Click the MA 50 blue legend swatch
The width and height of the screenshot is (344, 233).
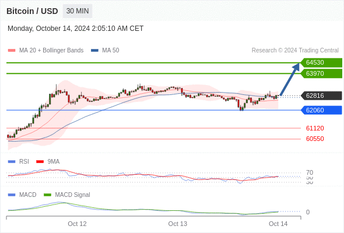click(x=94, y=51)
